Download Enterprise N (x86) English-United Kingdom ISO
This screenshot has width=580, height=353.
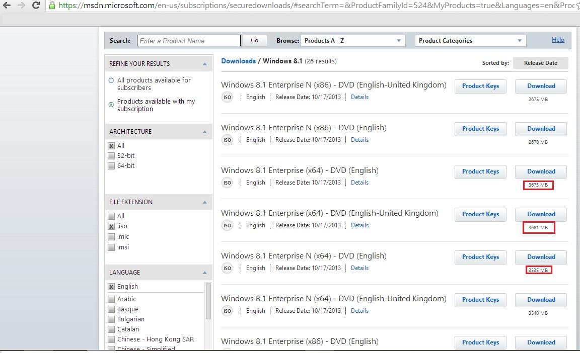541,86
